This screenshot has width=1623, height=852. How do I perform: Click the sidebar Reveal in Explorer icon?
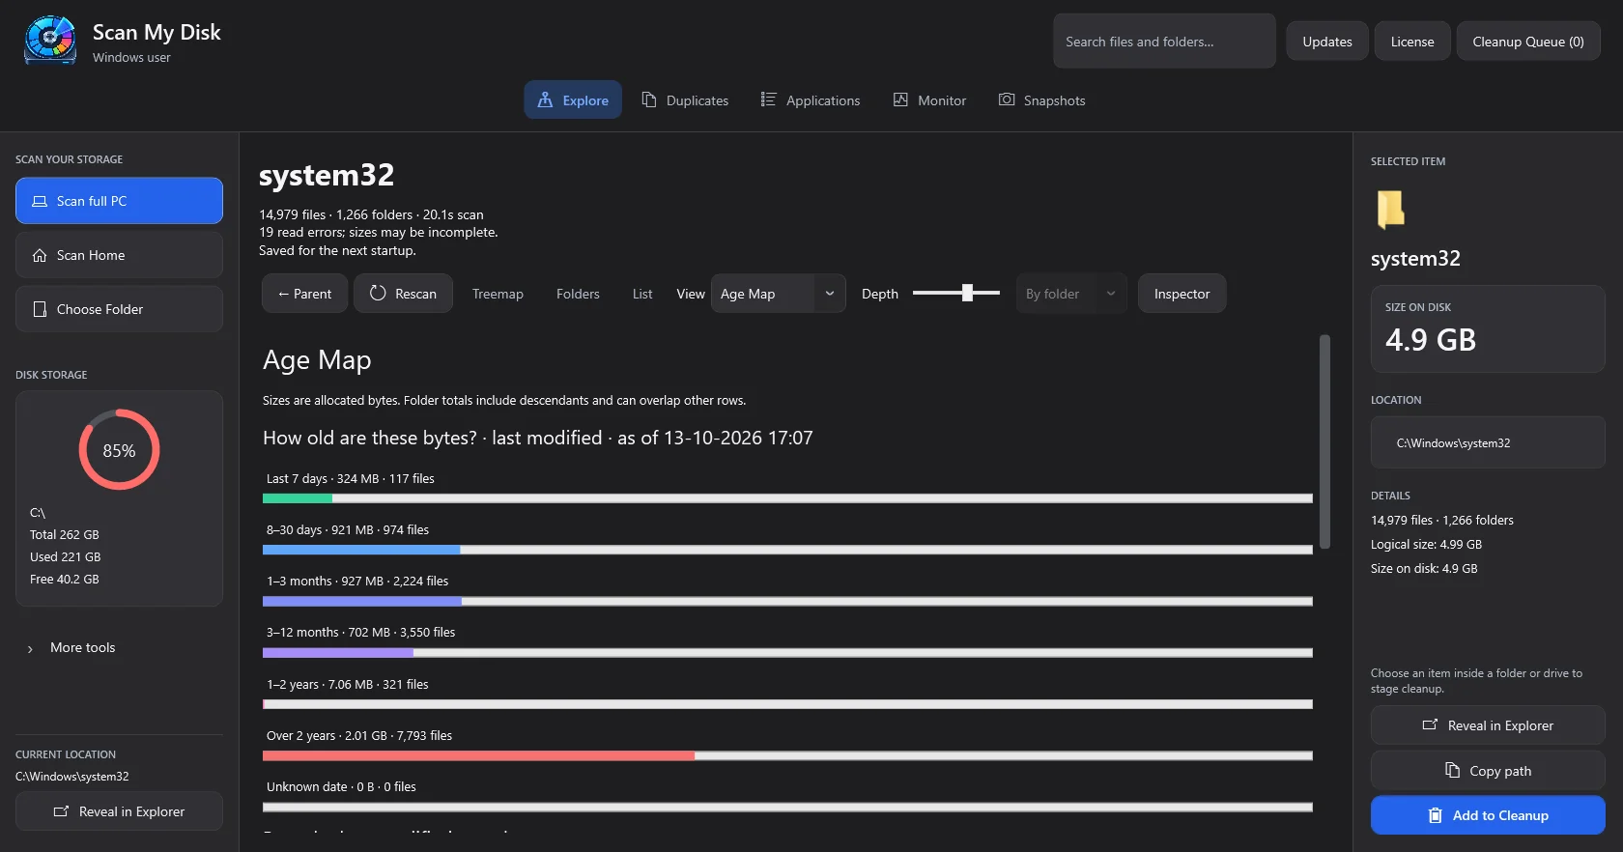click(x=61, y=811)
